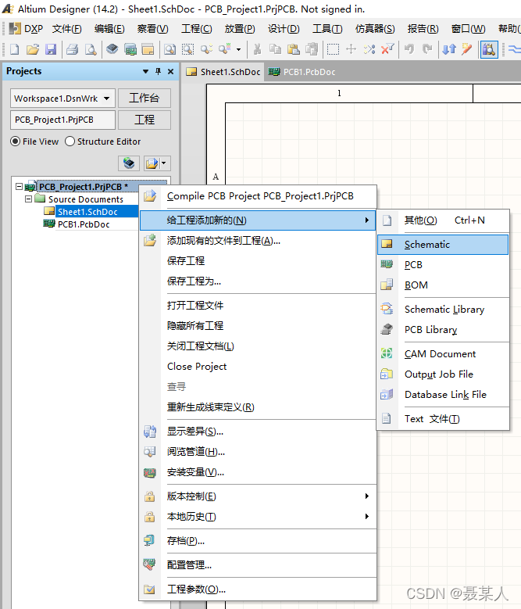This screenshot has height=609, width=521.
Task: Click the 工程 button
Action: pos(145,120)
